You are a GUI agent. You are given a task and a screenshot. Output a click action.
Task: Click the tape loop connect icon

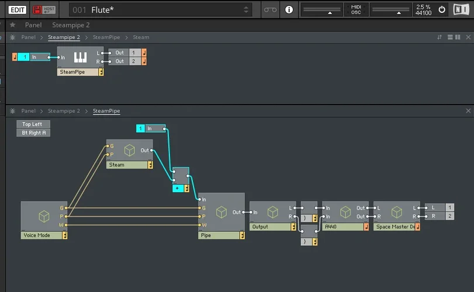(x=270, y=9)
